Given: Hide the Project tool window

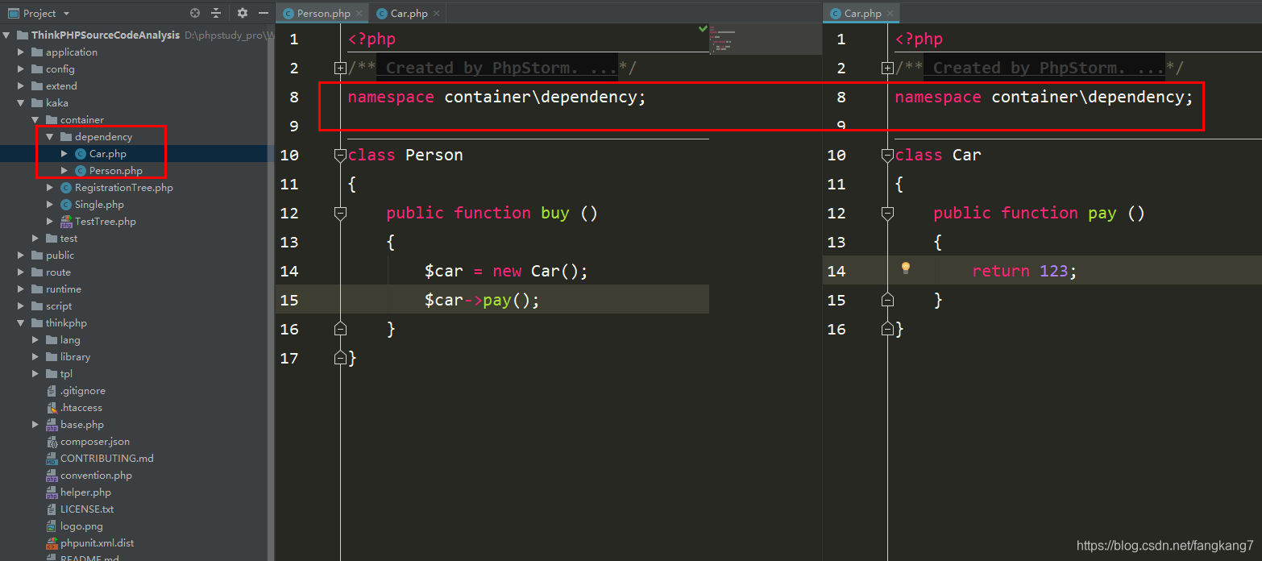Looking at the screenshot, I should (264, 13).
